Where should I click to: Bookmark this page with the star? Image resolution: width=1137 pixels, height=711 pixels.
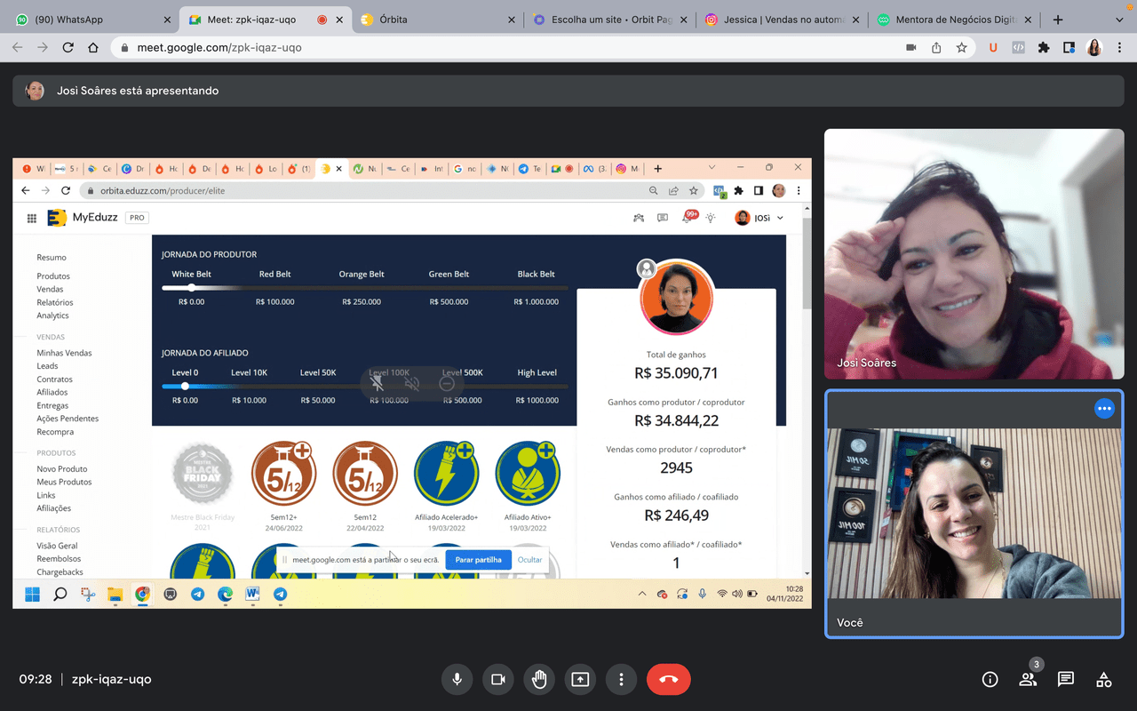tap(961, 48)
